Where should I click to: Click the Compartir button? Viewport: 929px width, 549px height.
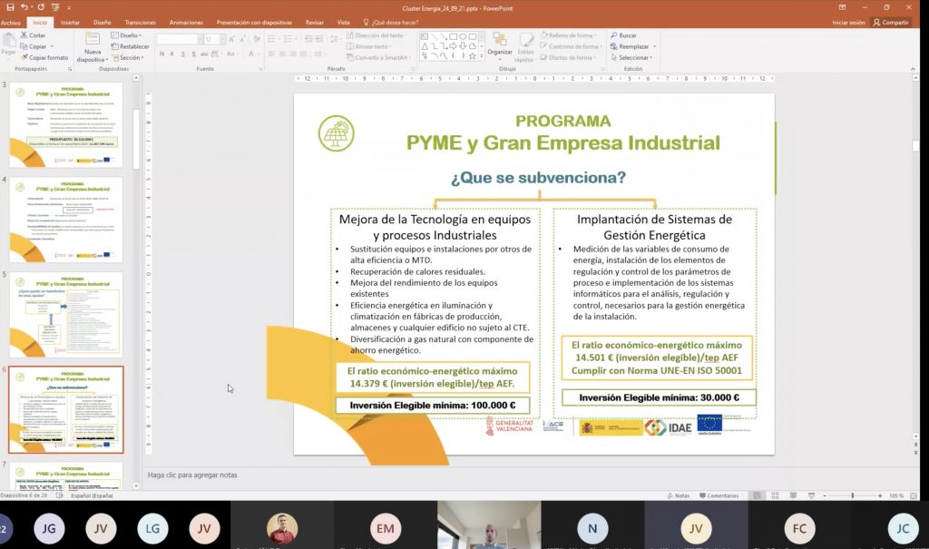[891, 23]
